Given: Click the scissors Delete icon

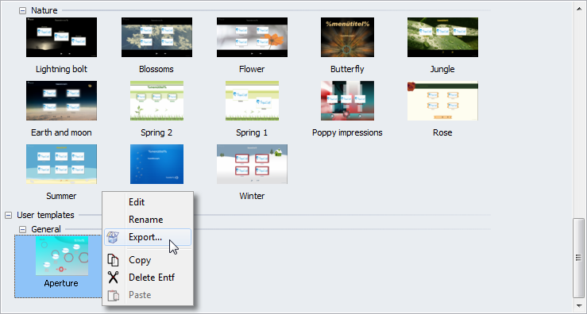Looking at the screenshot, I should [113, 278].
